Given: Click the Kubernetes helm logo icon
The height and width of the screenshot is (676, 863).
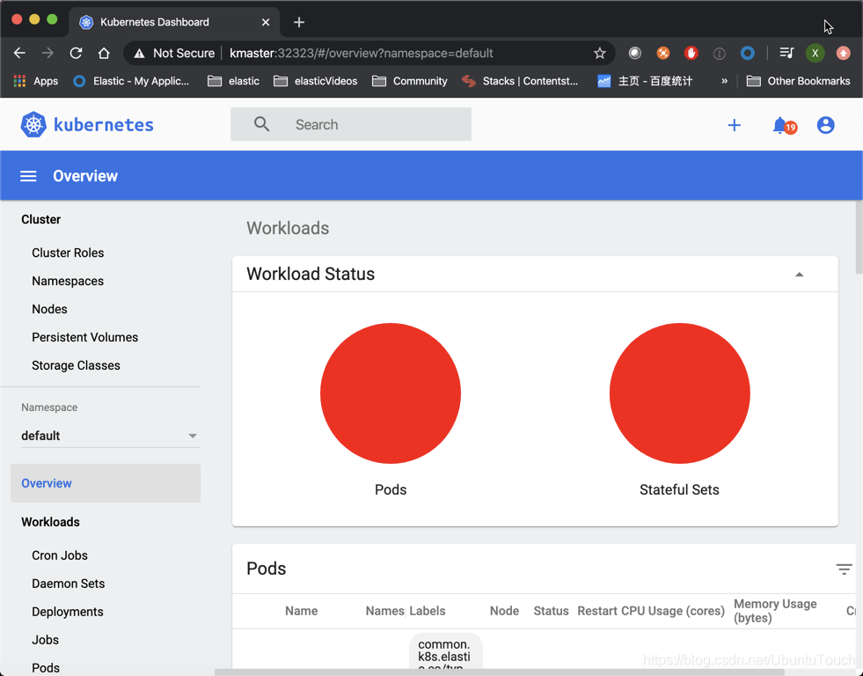Looking at the screenshot, I should 33,125.
